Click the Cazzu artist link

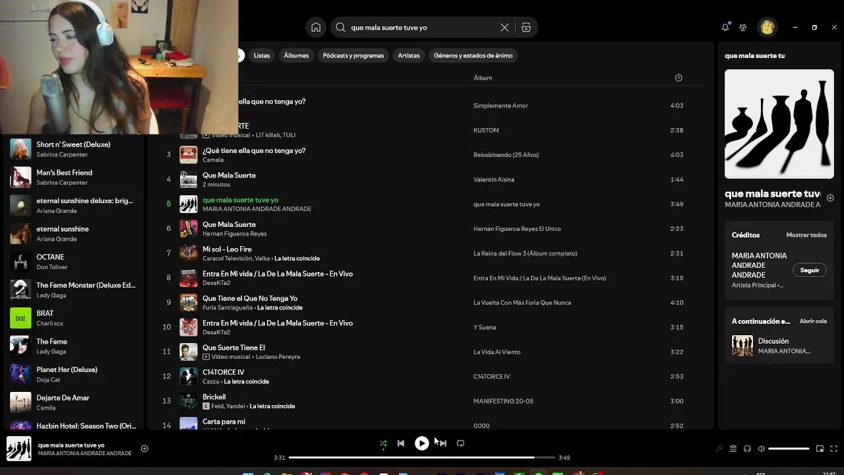[x=211, y=381]
